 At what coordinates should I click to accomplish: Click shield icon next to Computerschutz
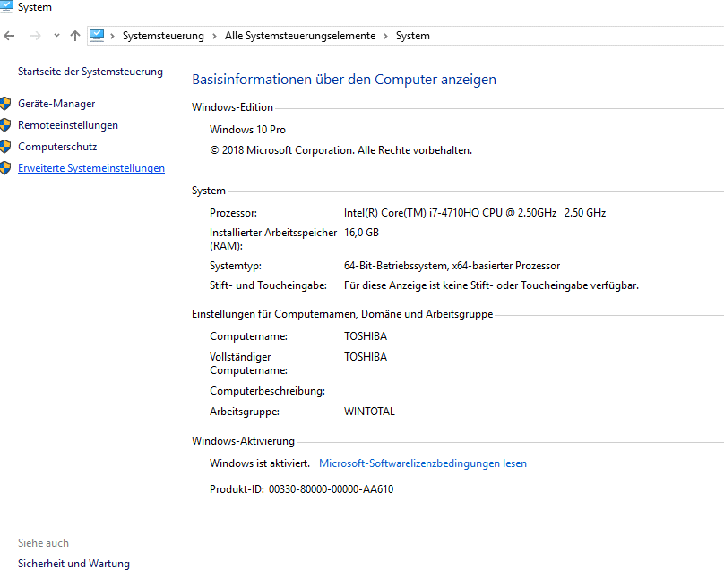tap(5, 147)
